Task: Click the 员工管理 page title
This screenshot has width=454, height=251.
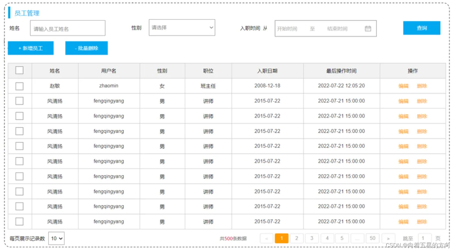Action: [x=27, y=13]
